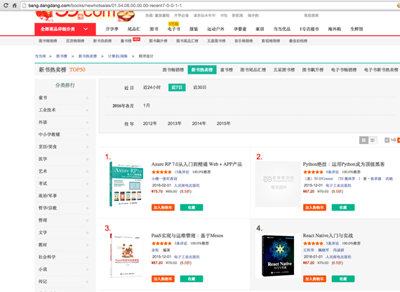Expand the 教材 category plus icon
Viewport: 400px width, 292px height.
point(87,245)
